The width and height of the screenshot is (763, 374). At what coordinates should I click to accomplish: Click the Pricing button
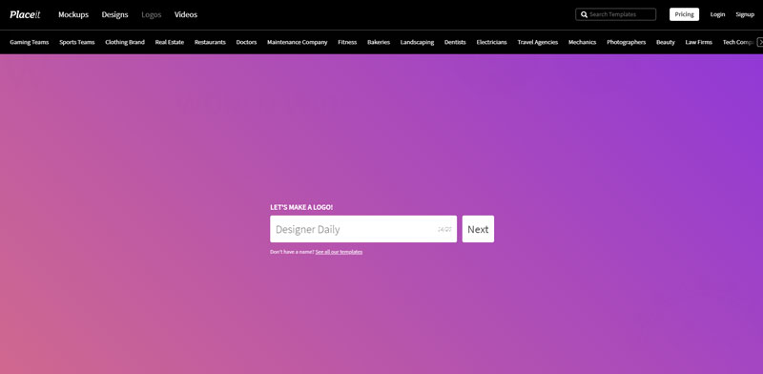pos(684,14)
